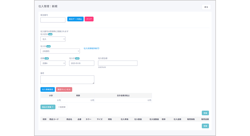This screenshot has height=136, width=250.
Task: Click the 規格 table header
Action: point(110,119)
